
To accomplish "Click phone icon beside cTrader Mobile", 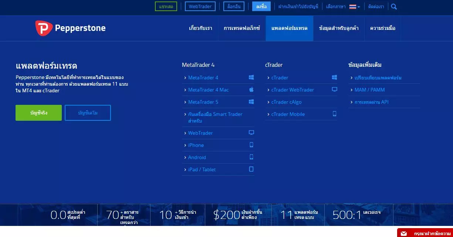I will 335,114.
